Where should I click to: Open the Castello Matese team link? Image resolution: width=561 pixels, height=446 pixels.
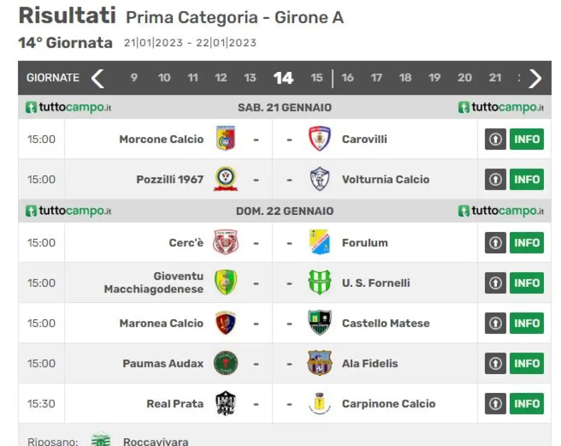(386, 323)
